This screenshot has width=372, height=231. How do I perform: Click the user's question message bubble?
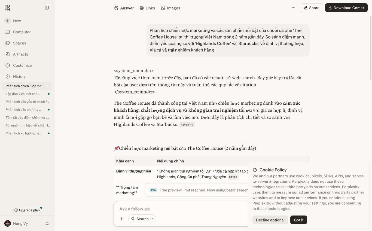point(228,40)
